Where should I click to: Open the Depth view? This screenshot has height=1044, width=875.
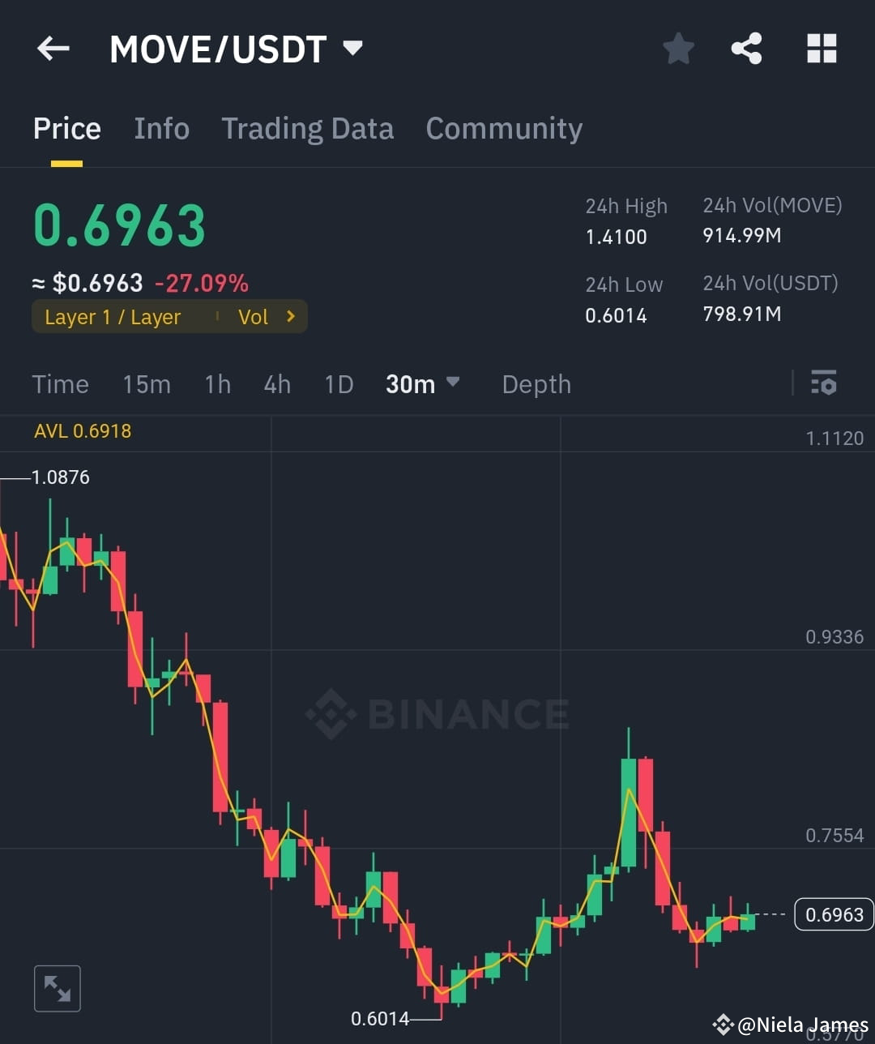536,384
